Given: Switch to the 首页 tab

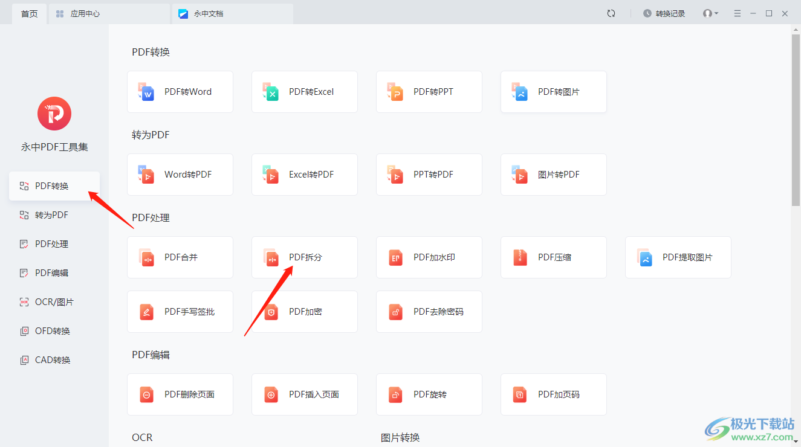Looking at the screenshot, I should (x=29, y=13).
